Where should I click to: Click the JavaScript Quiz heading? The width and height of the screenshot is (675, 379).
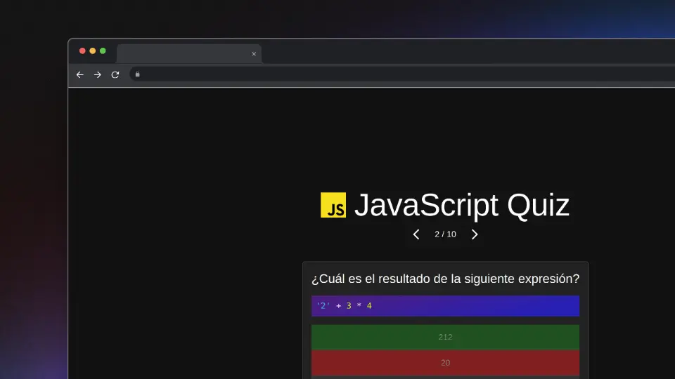coord(461,205)
